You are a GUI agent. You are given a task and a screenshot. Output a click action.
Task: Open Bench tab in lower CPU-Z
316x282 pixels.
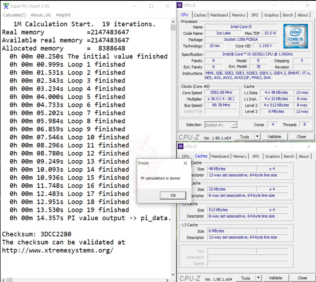point(289,156)
